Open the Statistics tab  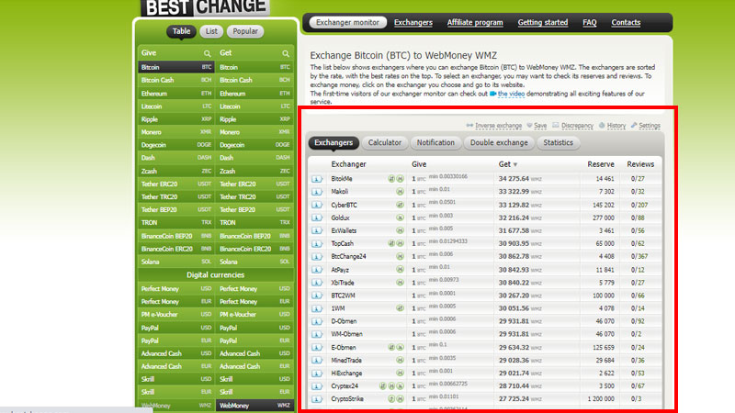(x=558, y=143)
